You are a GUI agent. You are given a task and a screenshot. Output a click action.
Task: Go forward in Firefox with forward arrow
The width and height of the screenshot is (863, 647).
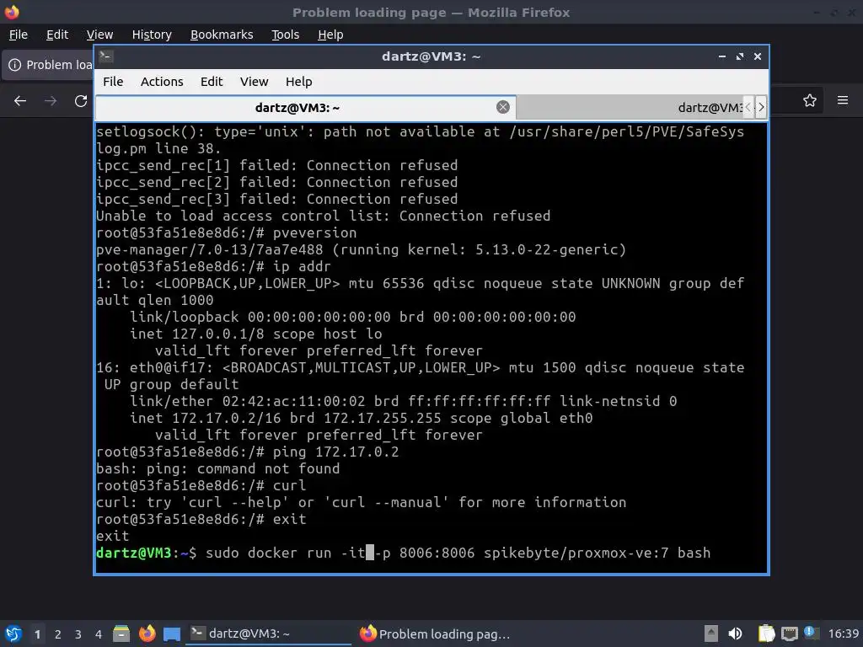click(x=51, y=101)
